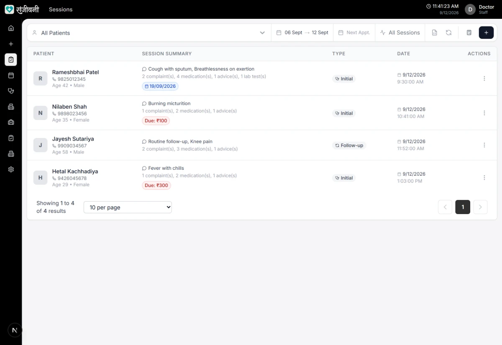This screenshot has height=345, width=502.
Task: Go to page 1 of results
Action: click(463, 207)
